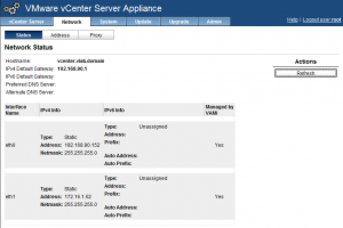Click the Yes value in eth0 row
343x228 pixels.
click(x=219, y=145)
